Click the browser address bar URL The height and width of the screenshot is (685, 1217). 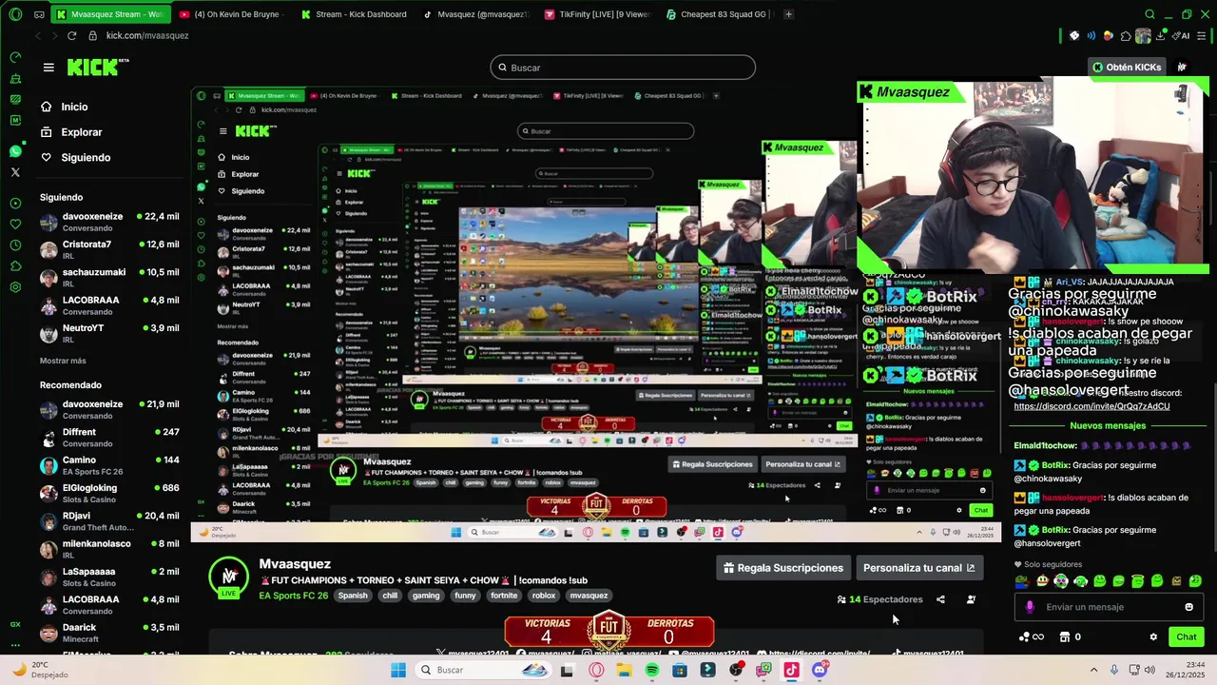coord(147,35)
